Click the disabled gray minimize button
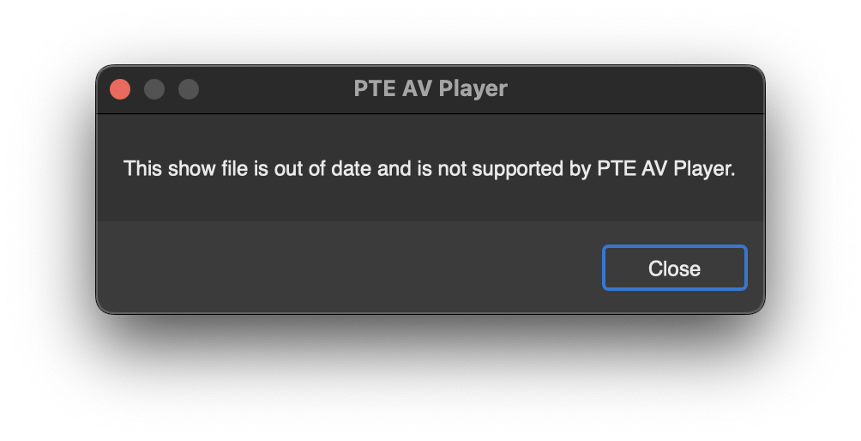Viewport: 861px width, 441px height. click(154, 89)
